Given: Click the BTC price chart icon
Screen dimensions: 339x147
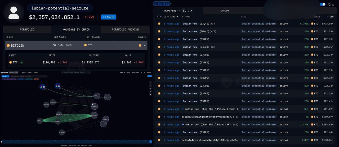Looking at the screenshot, I should tap(21, 62).
